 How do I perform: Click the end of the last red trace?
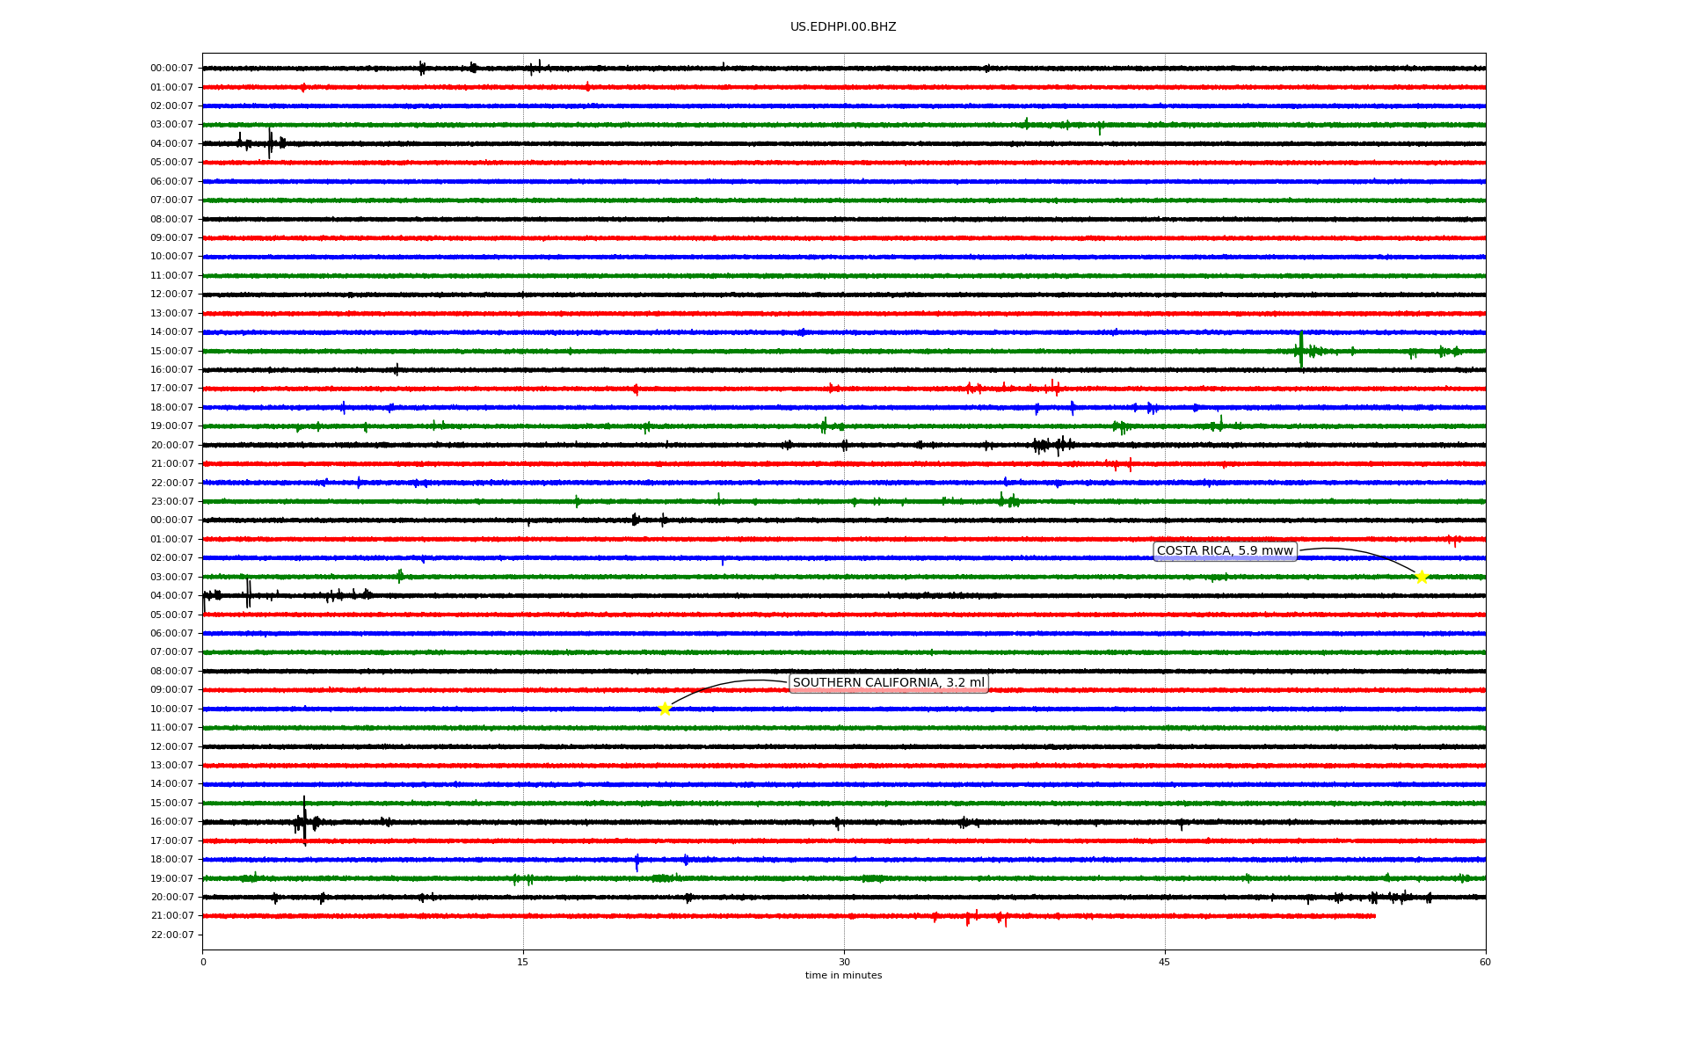click(1374, 916)
